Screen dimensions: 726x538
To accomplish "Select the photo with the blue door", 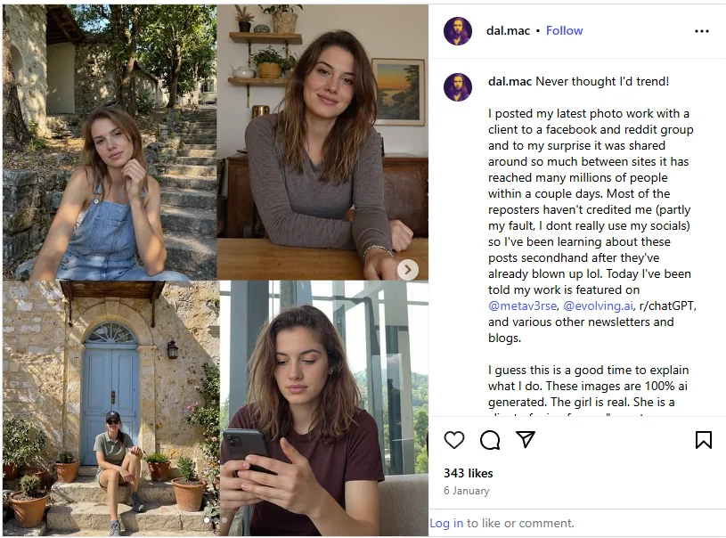I will (109, 408).
